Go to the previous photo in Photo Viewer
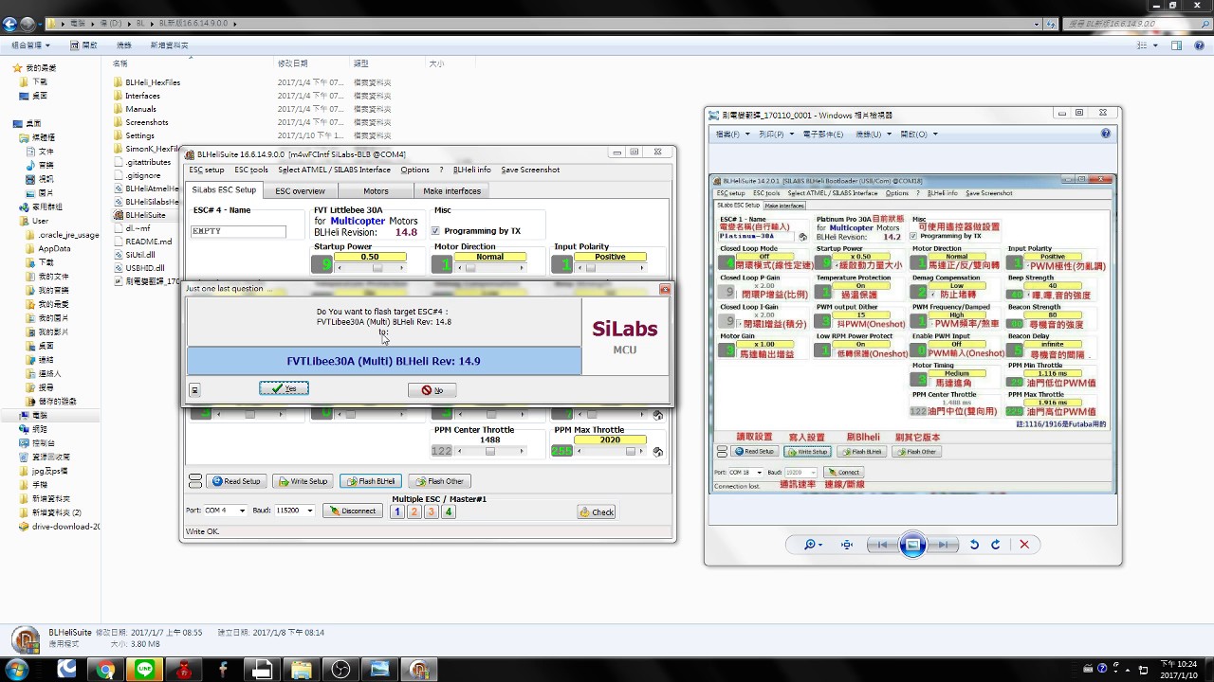This screenshot has height=682, width=1214. (x=882, y=545)
